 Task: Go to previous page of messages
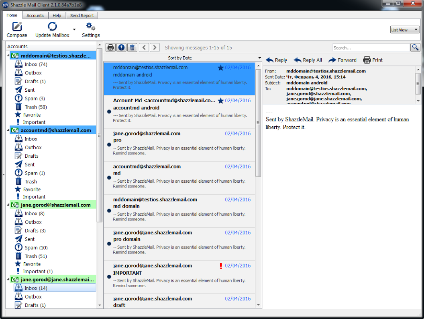click(144, 47)
